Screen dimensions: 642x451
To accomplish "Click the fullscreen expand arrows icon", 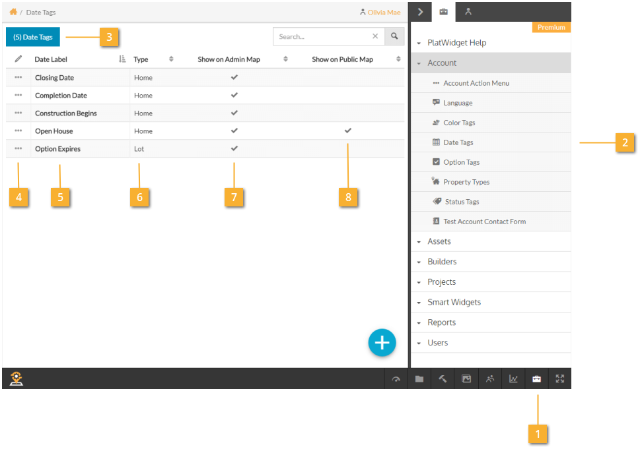I will (x=560, y=379).
